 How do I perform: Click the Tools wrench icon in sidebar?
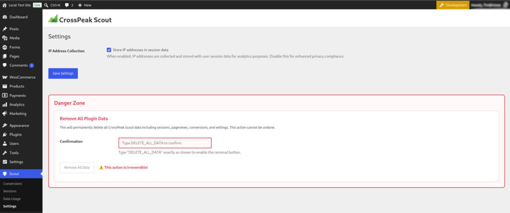click(x=4, y=153)
